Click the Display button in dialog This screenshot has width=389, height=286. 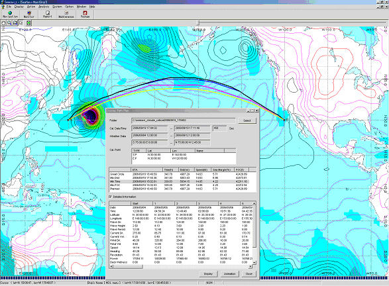(x=208, y=274)
